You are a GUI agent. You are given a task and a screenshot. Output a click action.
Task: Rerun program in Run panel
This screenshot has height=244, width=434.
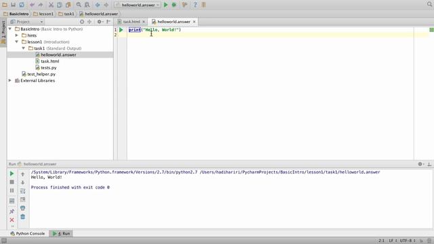coord(12,174)
